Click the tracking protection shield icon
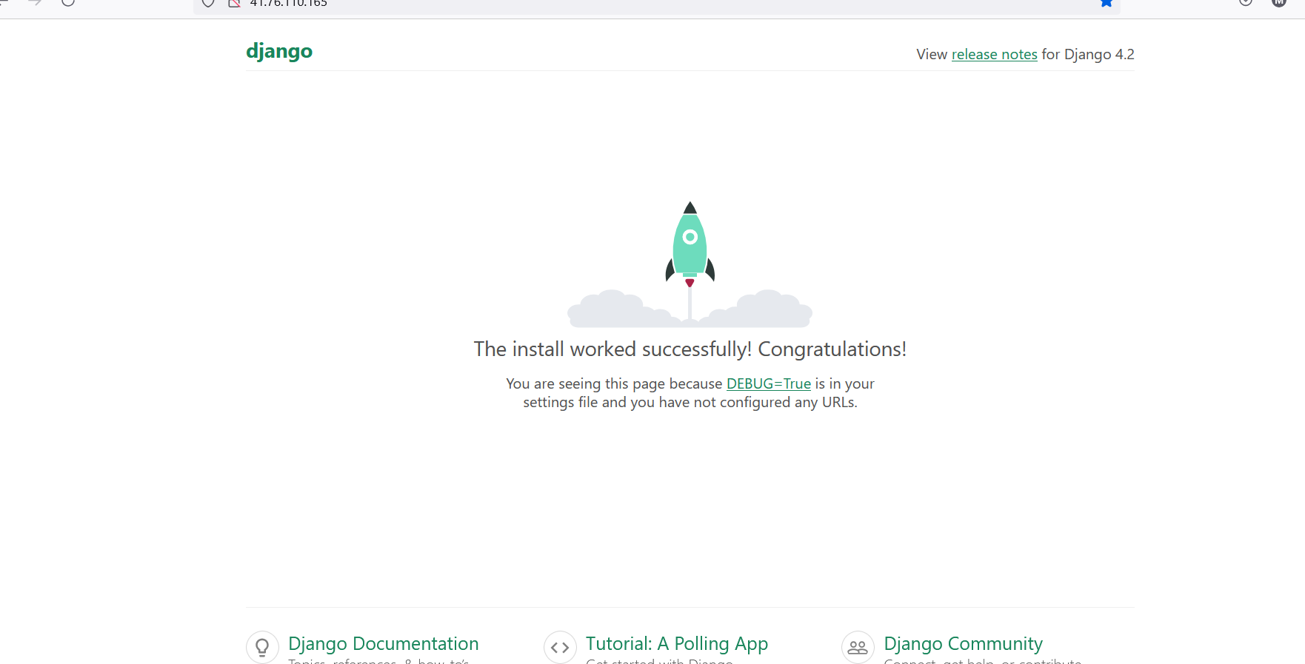This screenshot has width=1305, height=664. tap(208, 2)
